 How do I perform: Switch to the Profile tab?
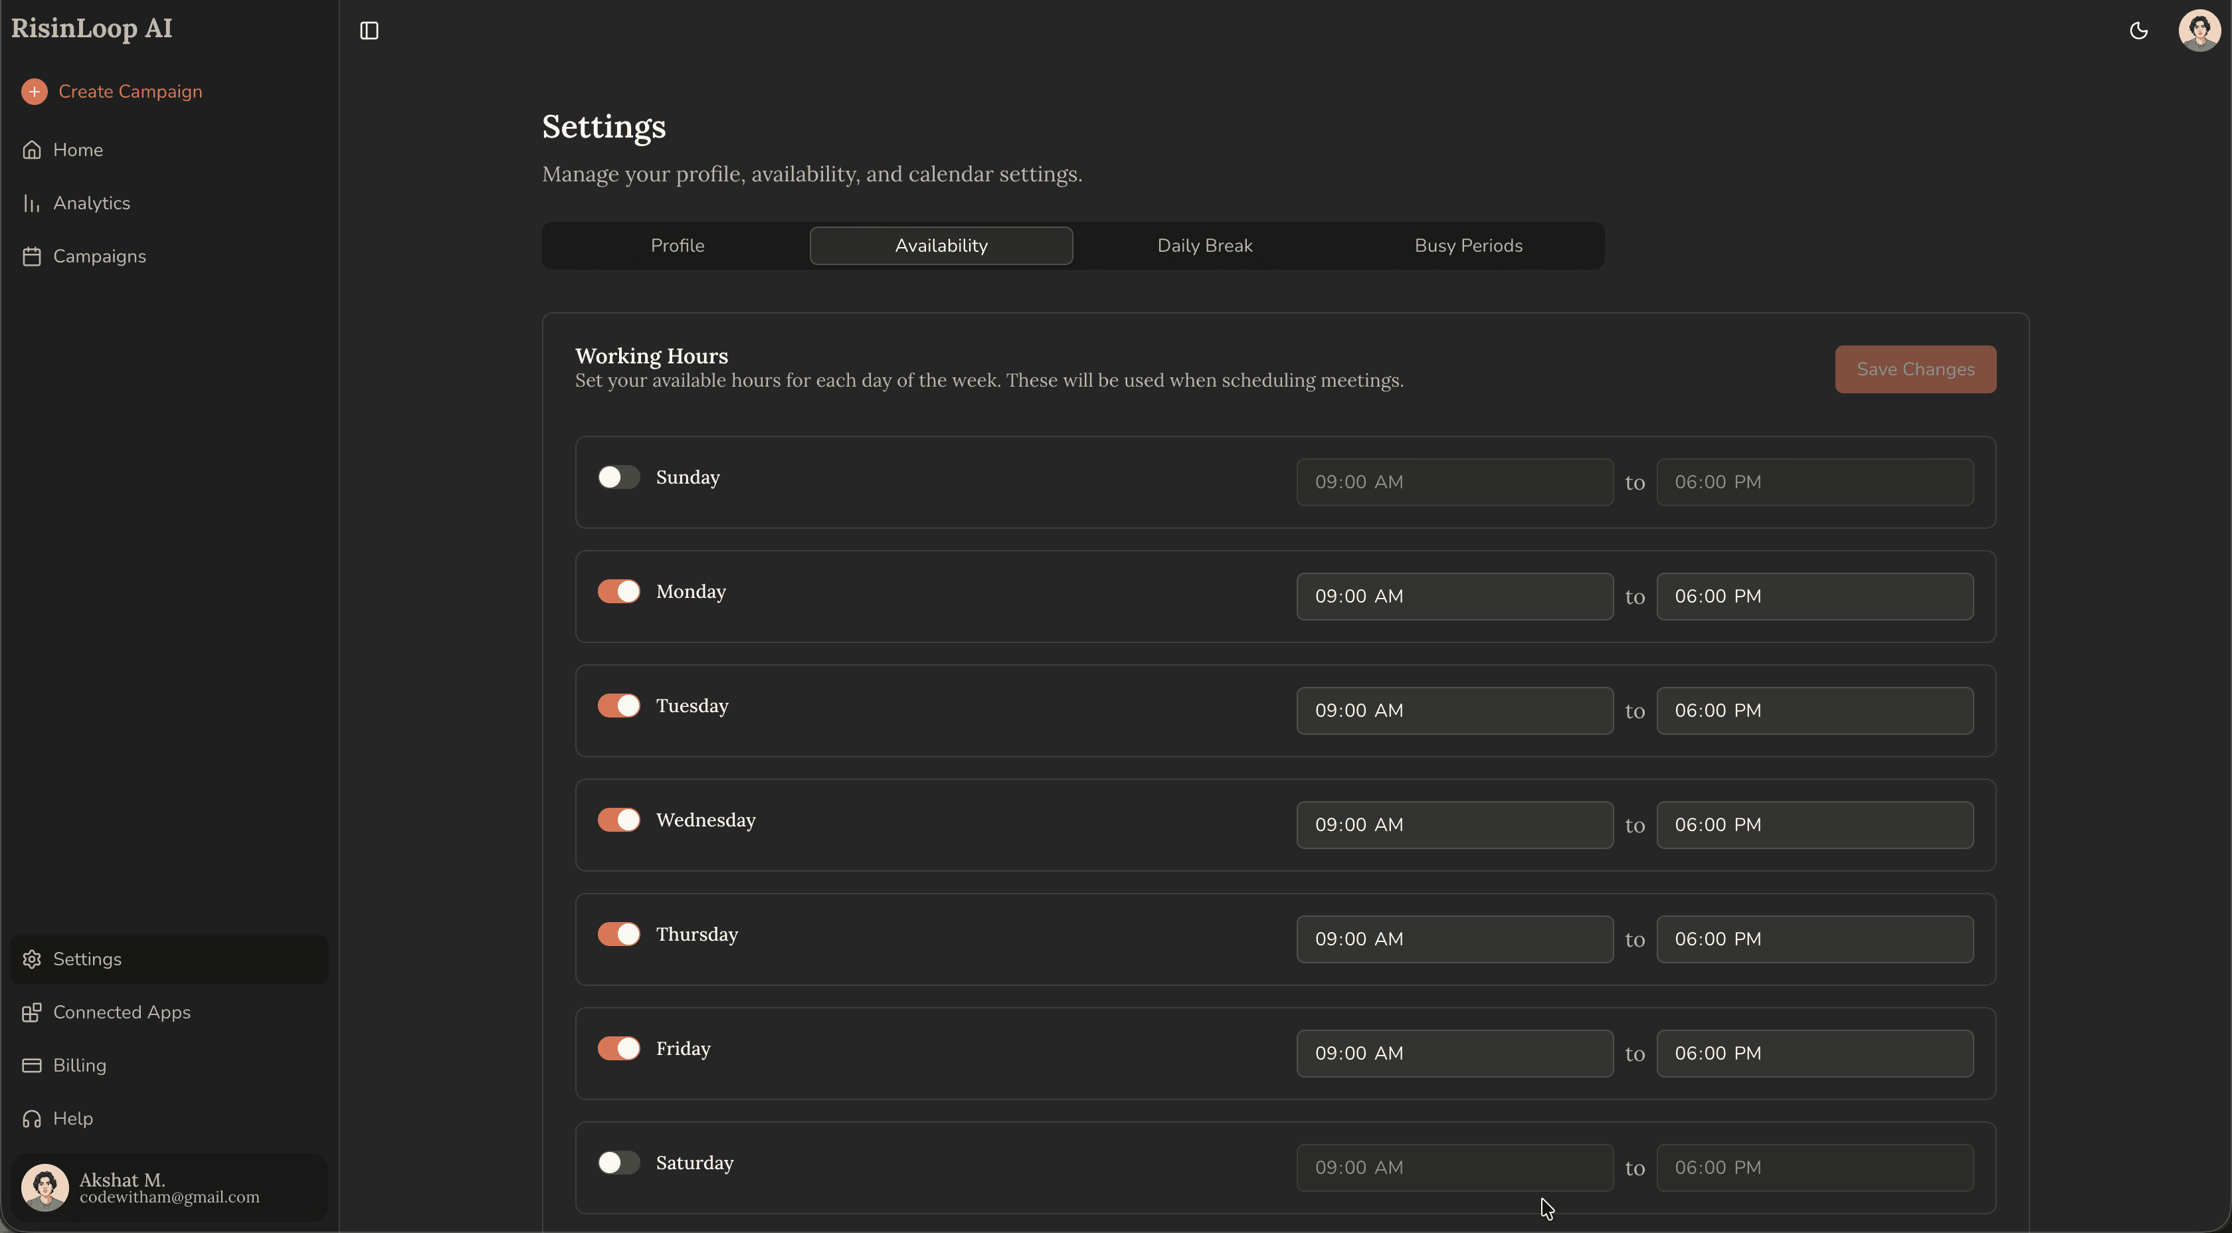click(678, 245)
